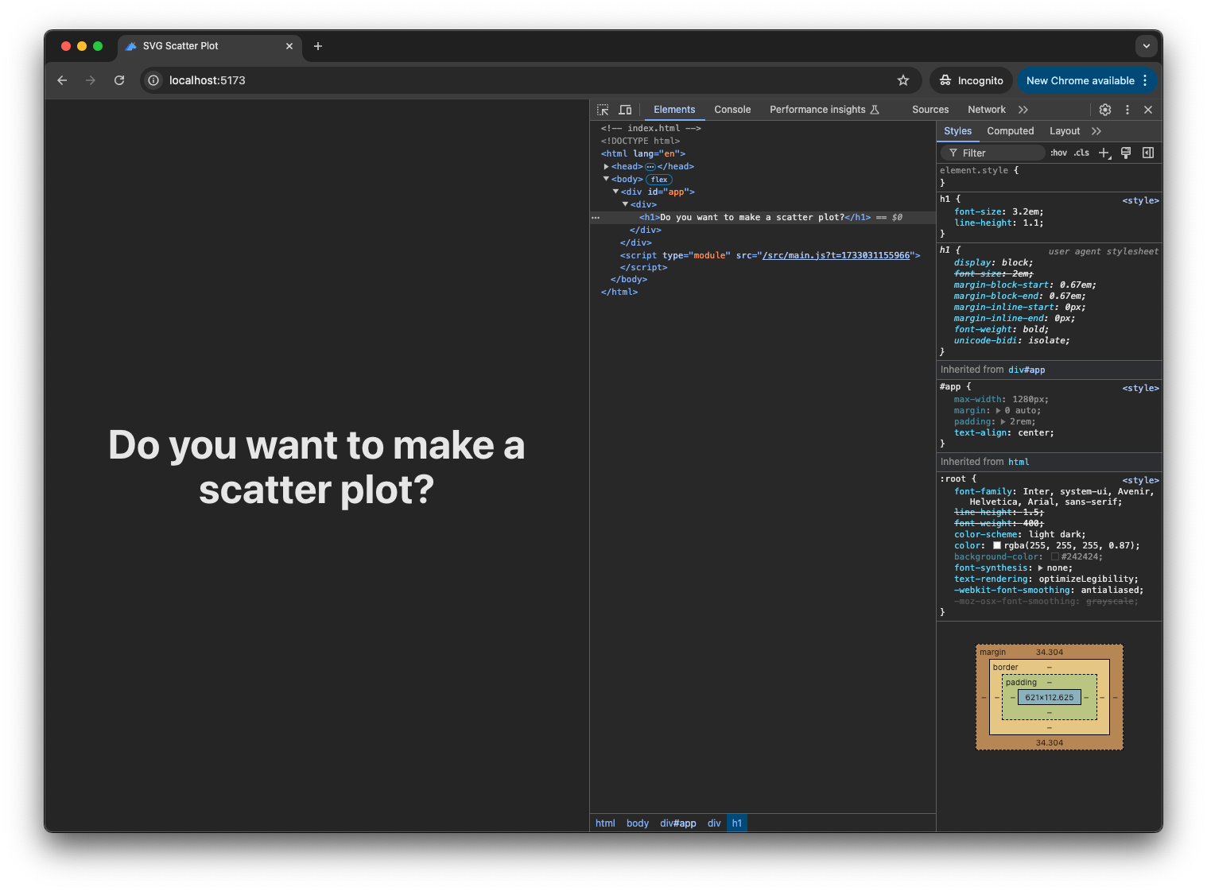Open the tab search dropdown
Screen dimensions: 1207x891
point(1147,46)
